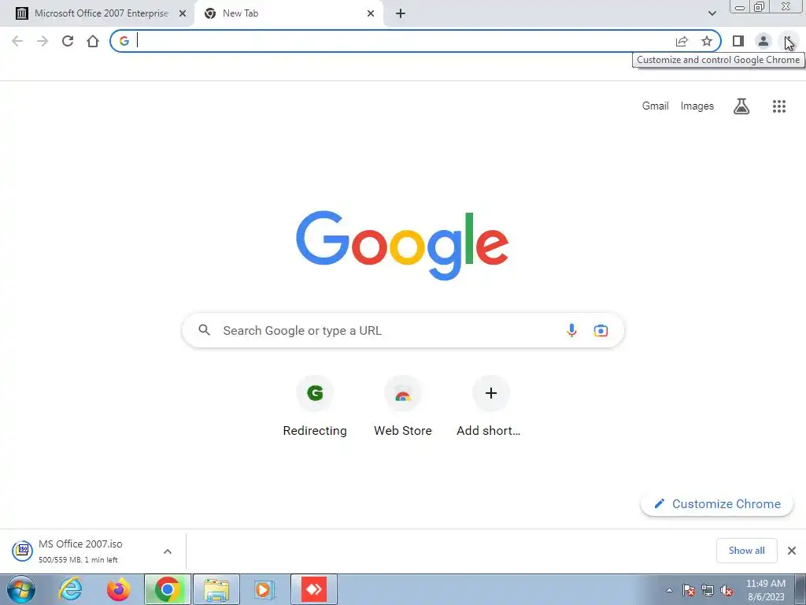Open Search Labs flask icon
This screenshot has width=806, height=605.
click(741, 106)
